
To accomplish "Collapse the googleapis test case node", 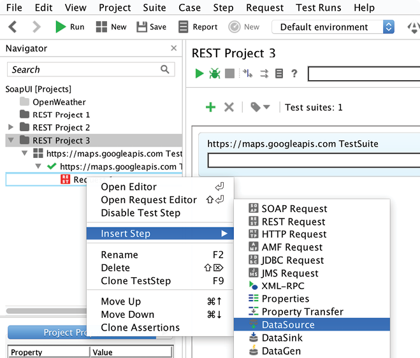I will pos(38,166).
